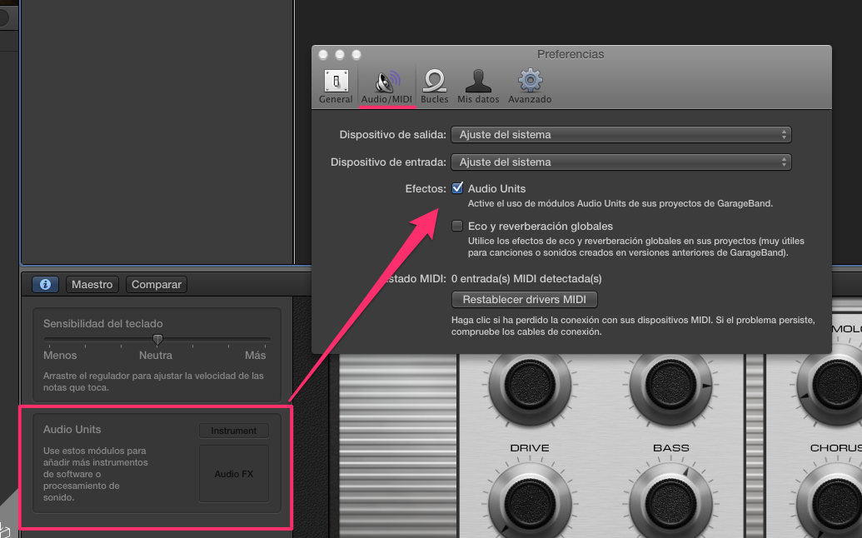Enable Eco y reverberación globales

(x=457, y=226)
